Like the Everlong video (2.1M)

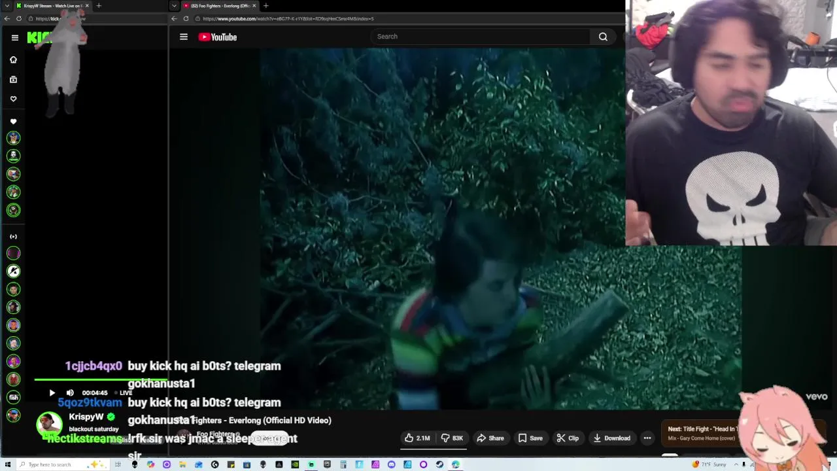coord(417,438)
